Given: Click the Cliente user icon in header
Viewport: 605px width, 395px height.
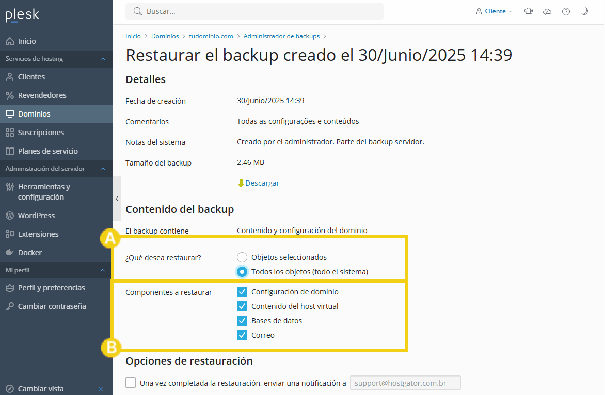Looking at the screenshot, I should pyautogui.click(x=479, y=11).
